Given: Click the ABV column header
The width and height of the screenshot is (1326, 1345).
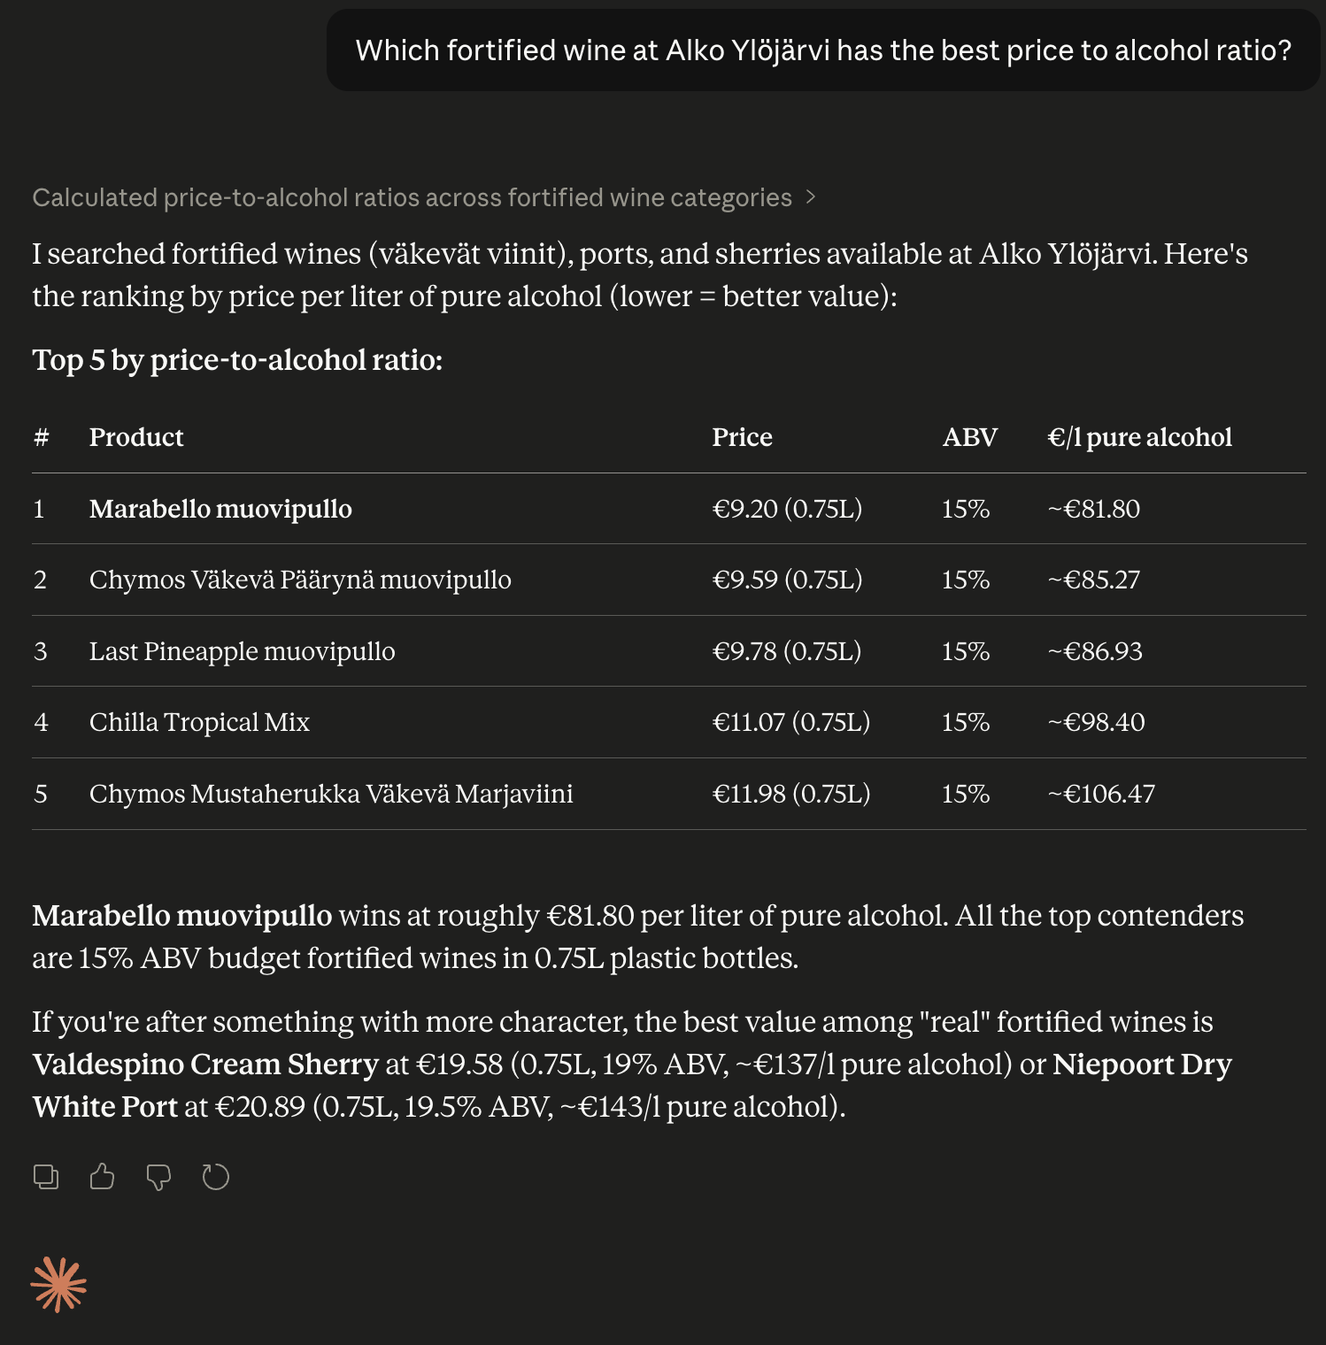Looking at the screenshot, I should click(x=970, y=437).
